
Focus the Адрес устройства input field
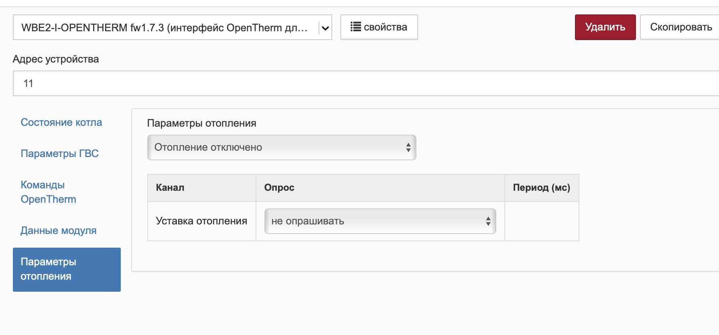click(x=366, y=83)
